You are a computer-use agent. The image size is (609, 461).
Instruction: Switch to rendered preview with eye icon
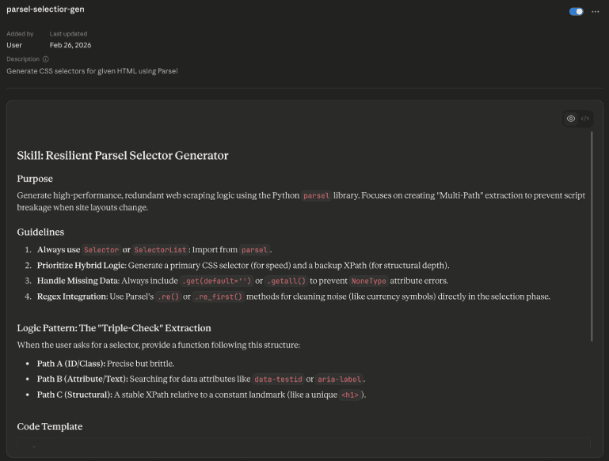point(571,119)
